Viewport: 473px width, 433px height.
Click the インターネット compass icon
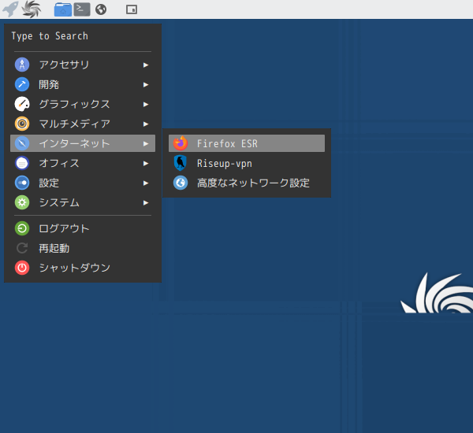22,143
